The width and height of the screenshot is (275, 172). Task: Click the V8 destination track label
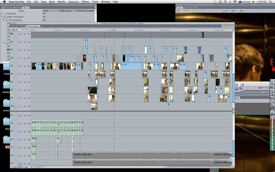coord(20,50)
